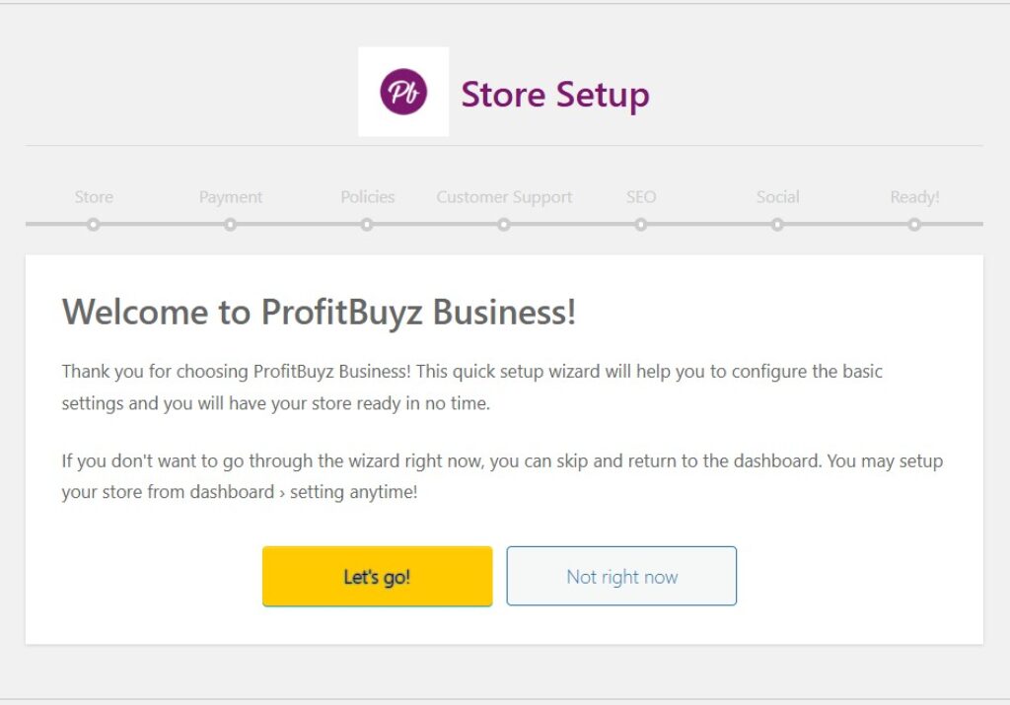This screenshot has height=705, width=1010.
Task: Click the Store step circle marker
Action: tap(94, 225)
